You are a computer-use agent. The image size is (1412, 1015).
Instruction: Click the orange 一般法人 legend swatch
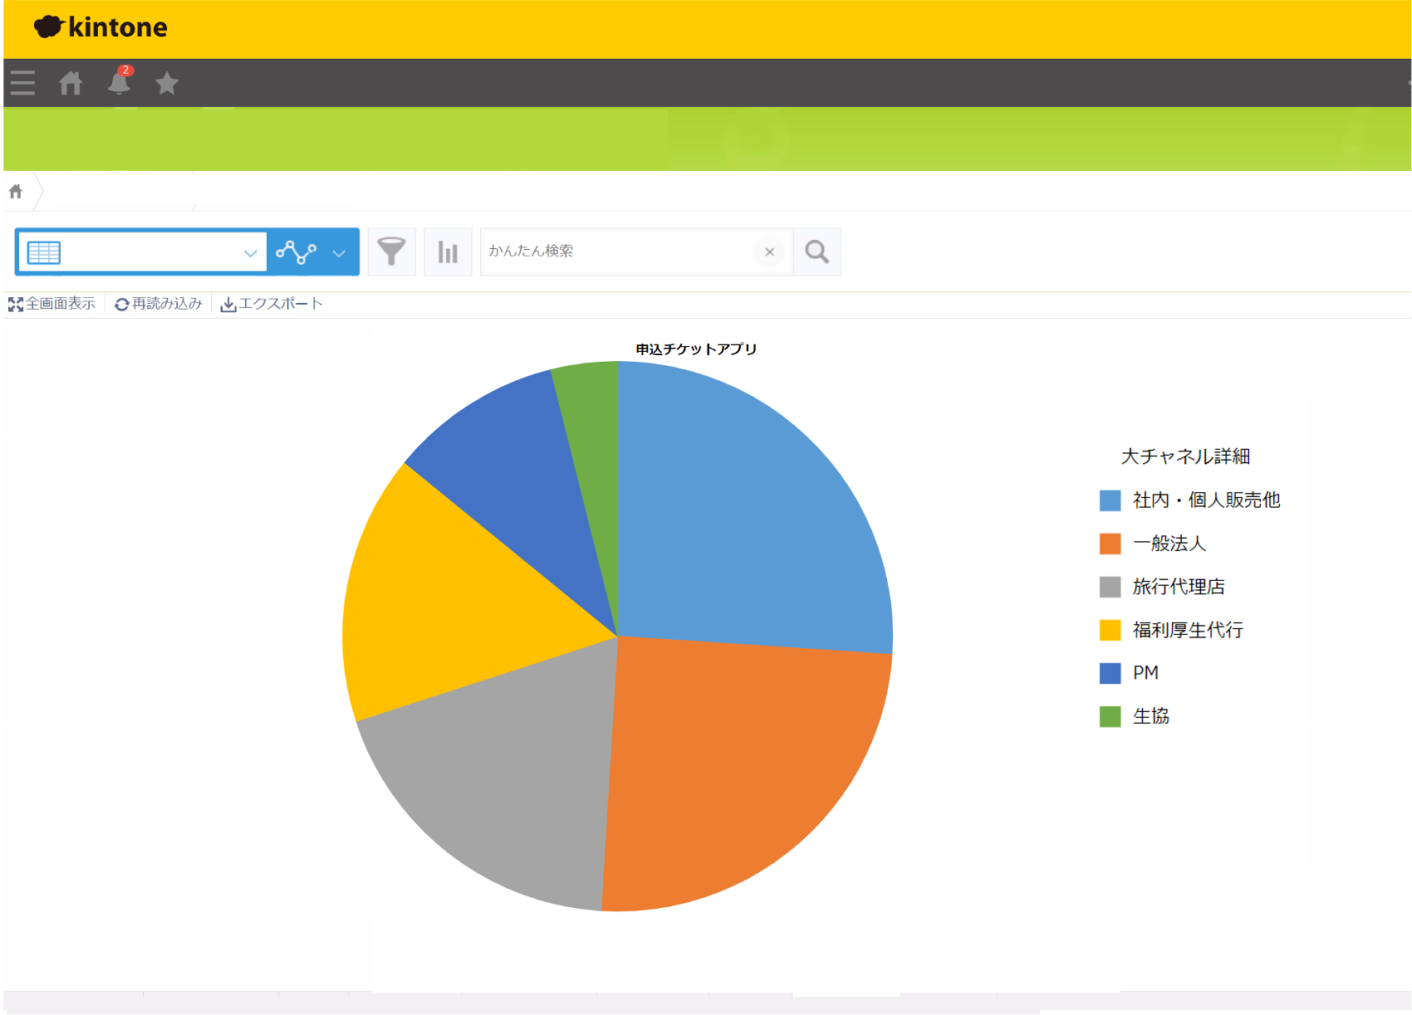[1110, 544]
